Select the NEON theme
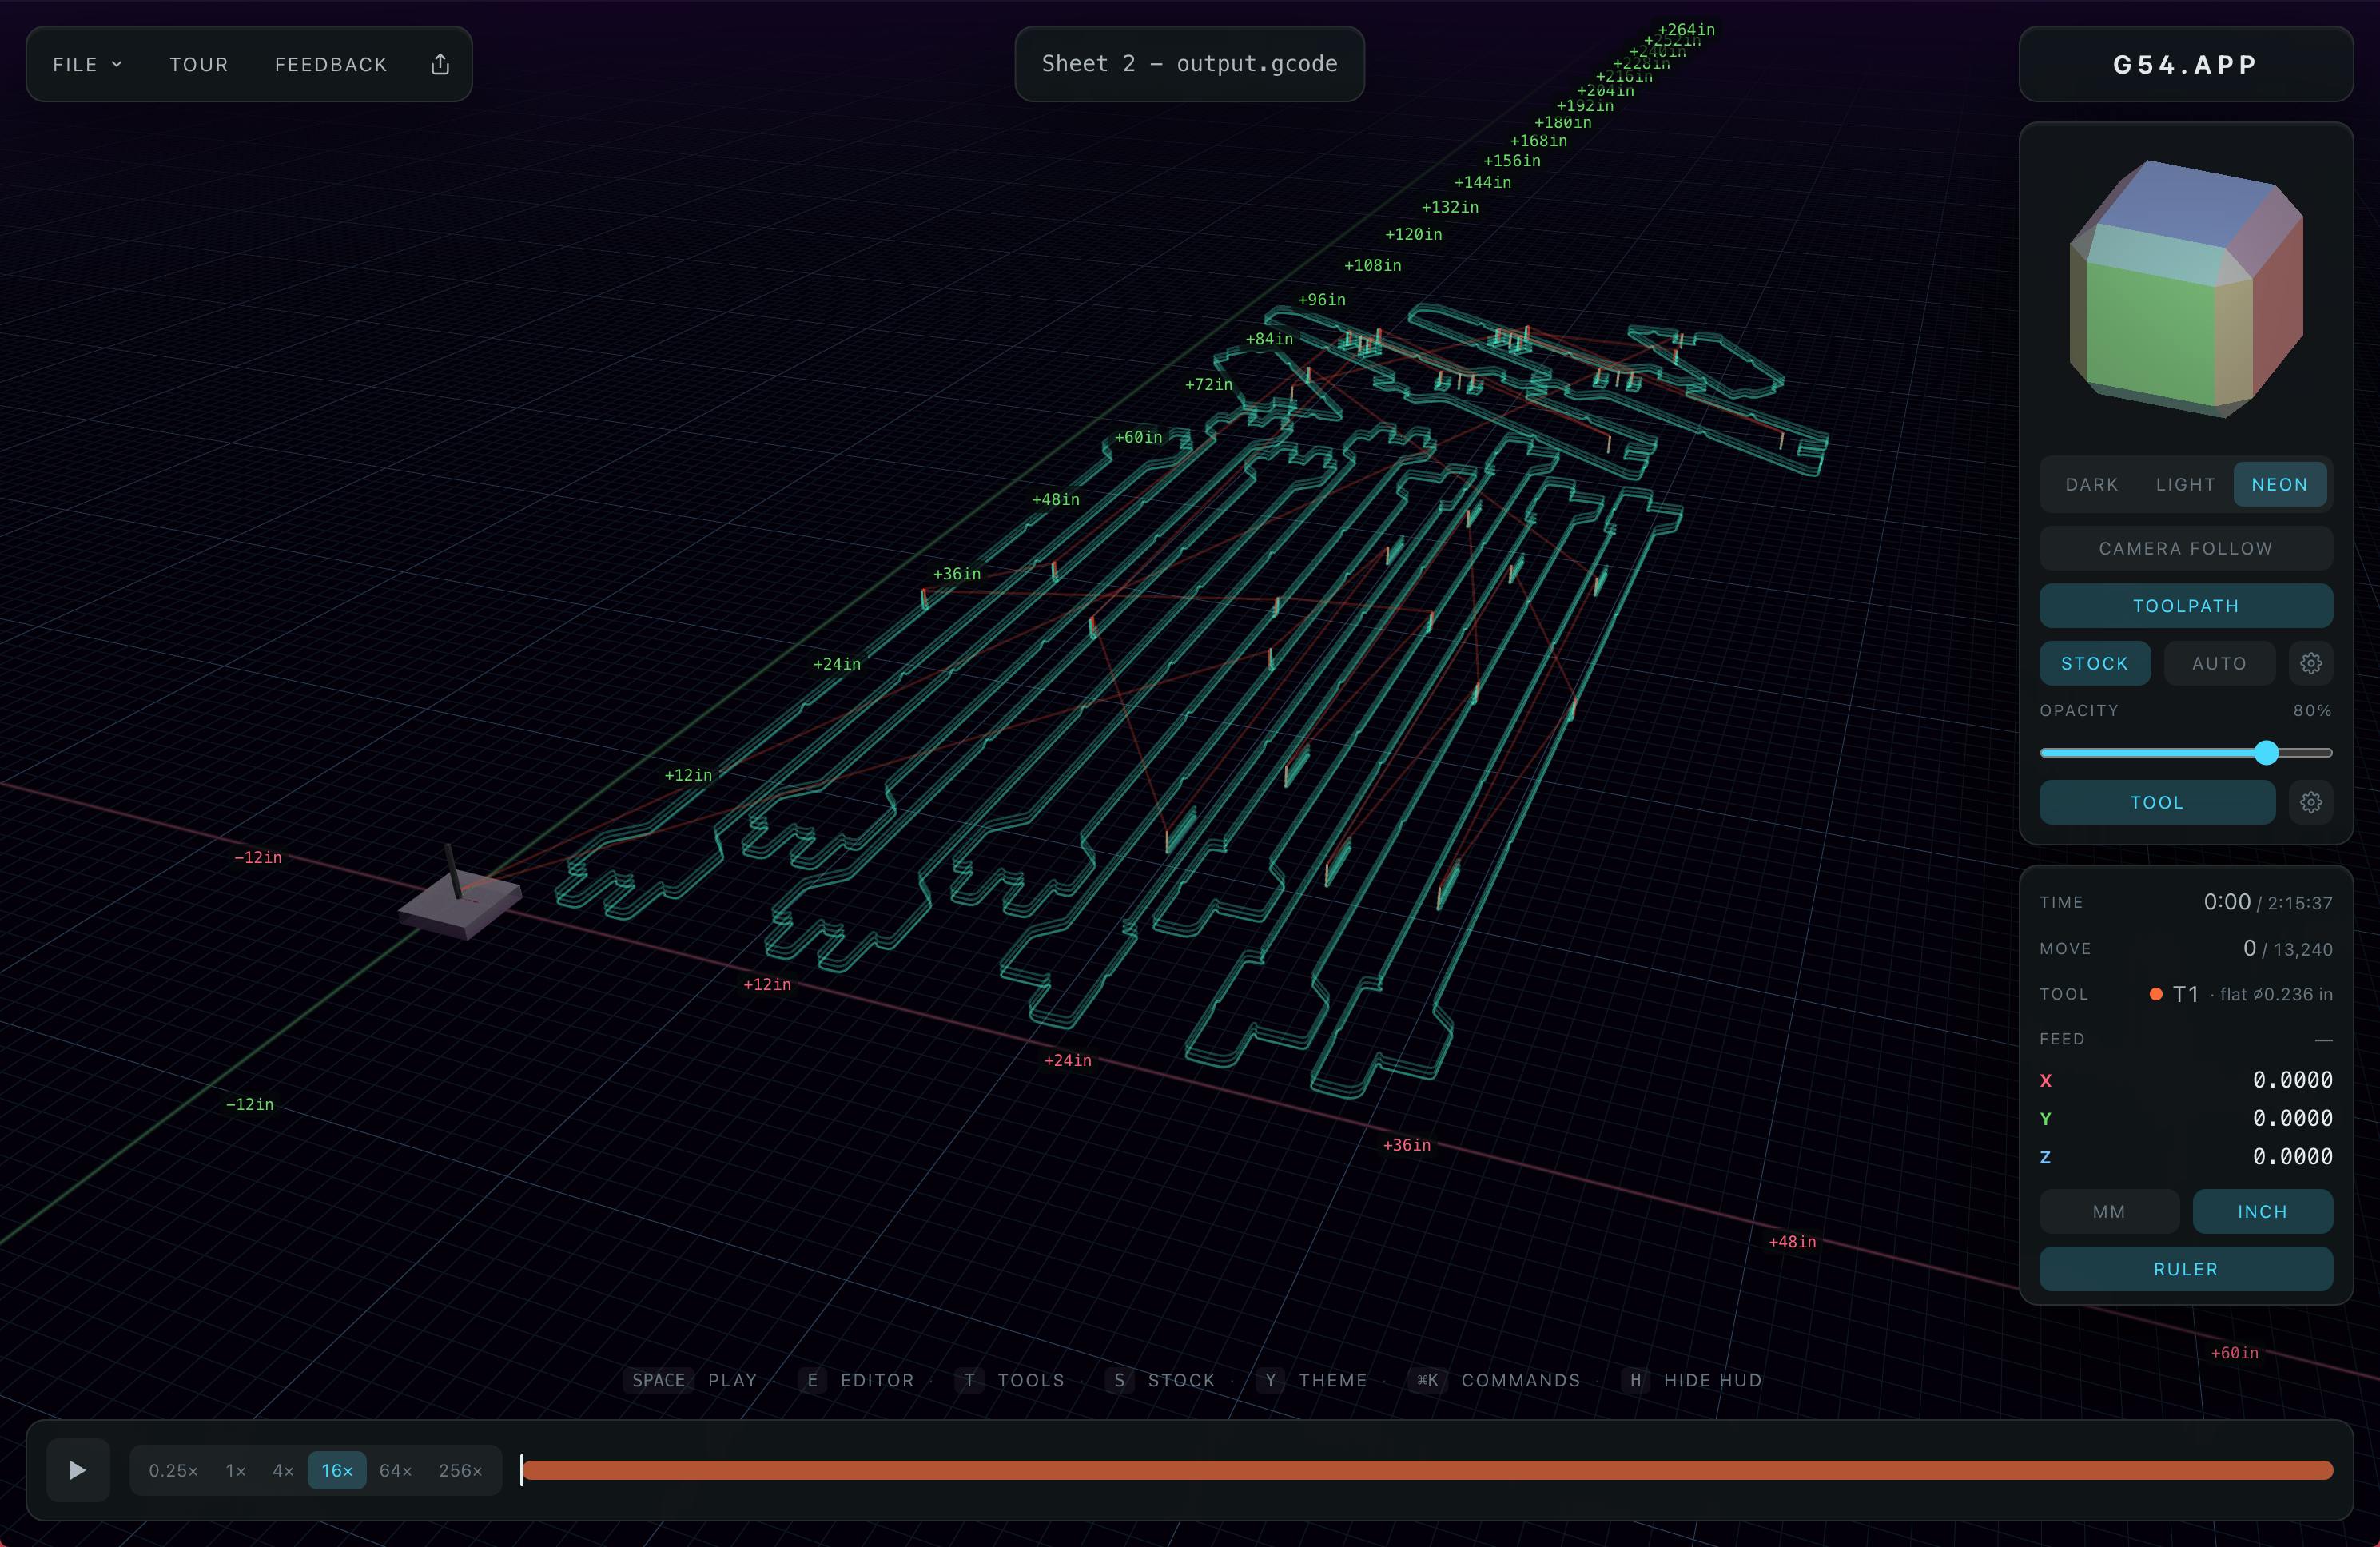 coord(2279,484)
